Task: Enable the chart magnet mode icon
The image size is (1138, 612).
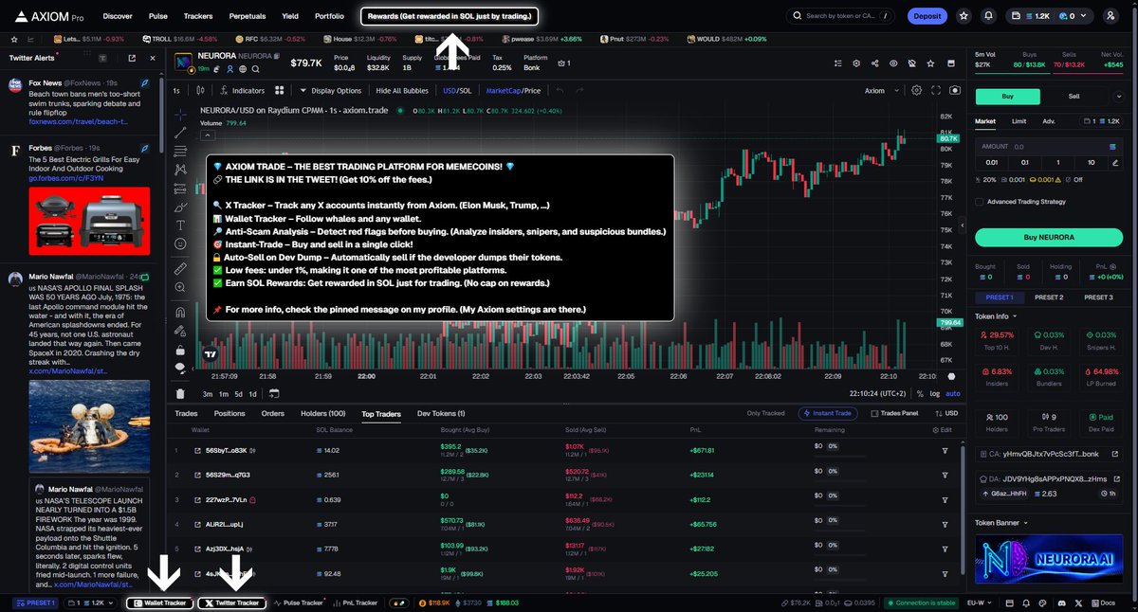Action: click(x=180, y=313)
